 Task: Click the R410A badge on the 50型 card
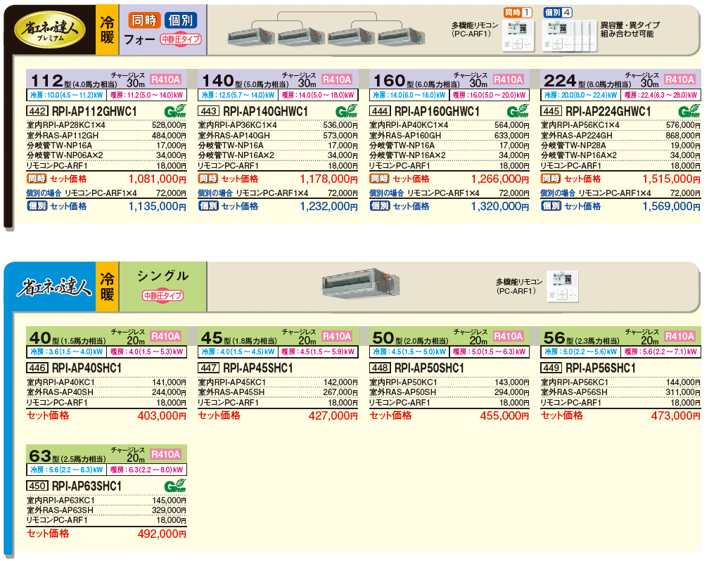coord(509,336)
